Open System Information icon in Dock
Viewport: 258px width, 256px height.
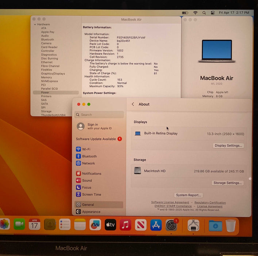point(193,225)
